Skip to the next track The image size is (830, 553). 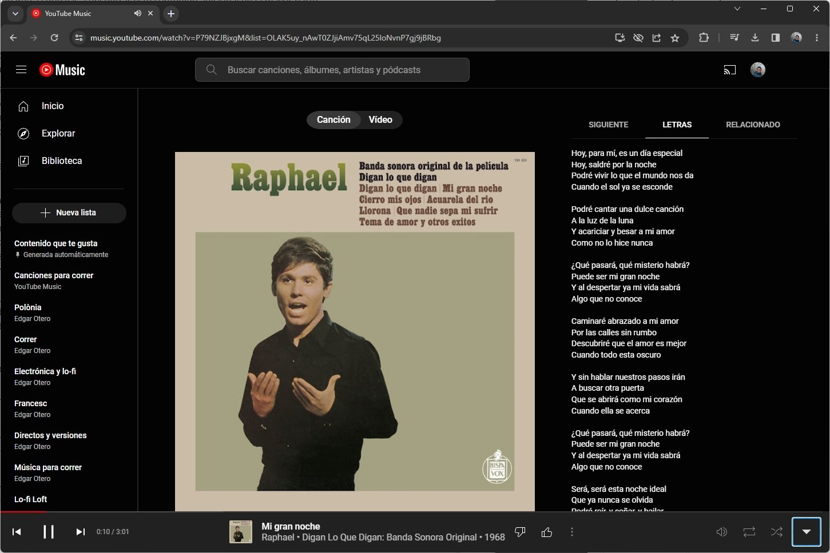click(80, 532)
